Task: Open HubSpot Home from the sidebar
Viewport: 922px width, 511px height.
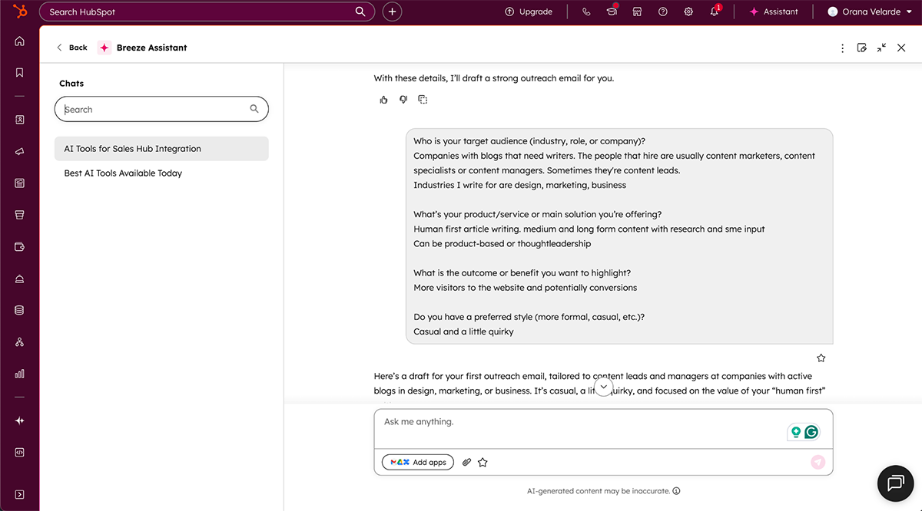Action: (19, 40)
